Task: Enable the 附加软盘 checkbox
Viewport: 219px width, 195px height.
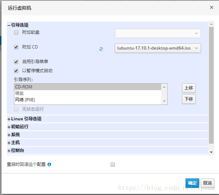Action: click(x=16, y=32)
